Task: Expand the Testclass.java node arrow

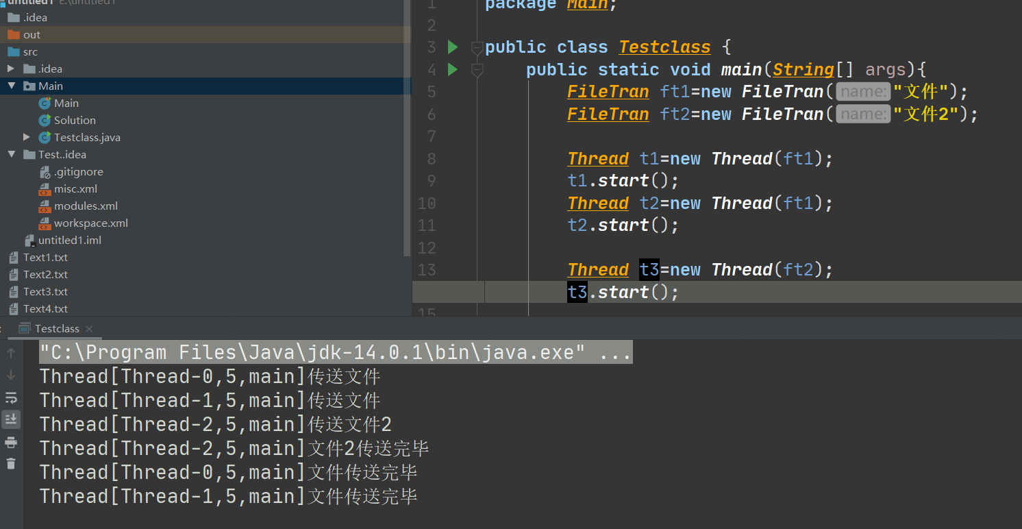Action: point(27,137)
